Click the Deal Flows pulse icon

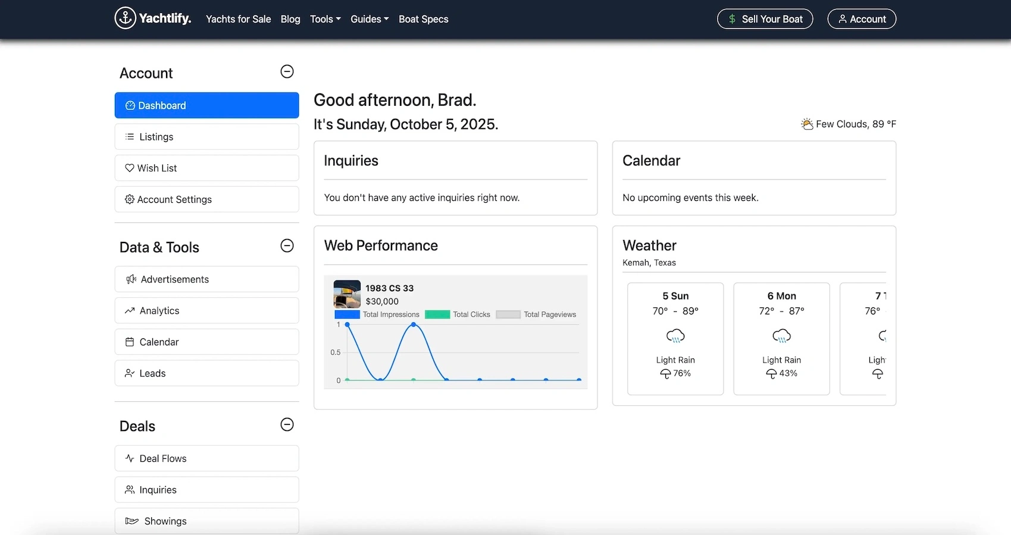130,458
